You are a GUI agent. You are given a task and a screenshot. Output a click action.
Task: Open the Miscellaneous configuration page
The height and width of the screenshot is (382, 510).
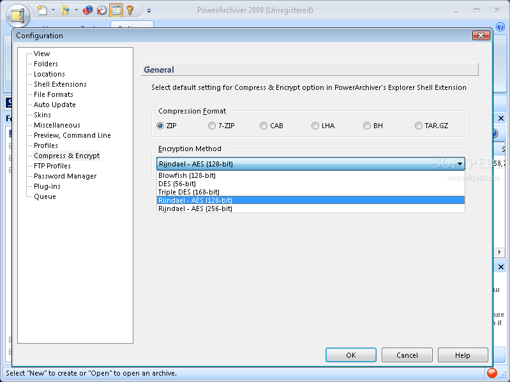click(57, 125)
